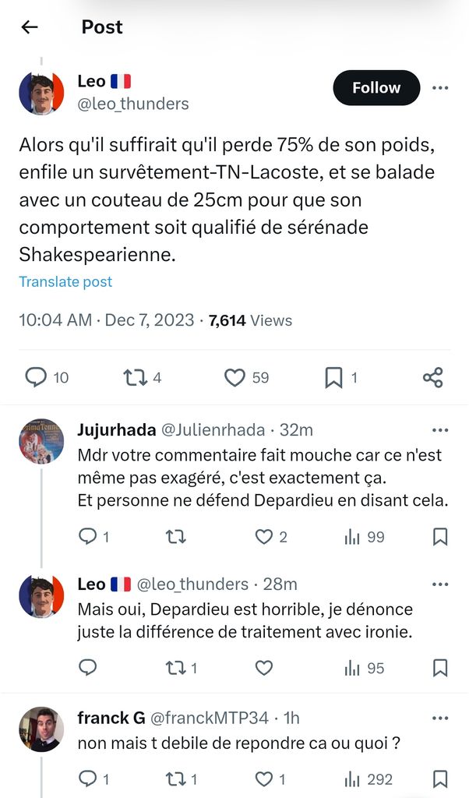Open more options on Jujurhada's reply
This screenshot has width=469, height=798.
point(440,430)
